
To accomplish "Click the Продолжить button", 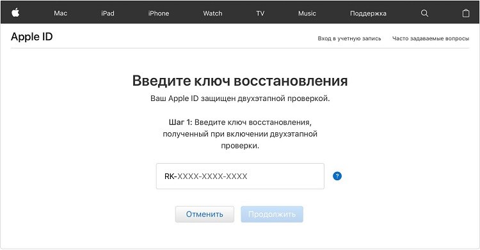I will (x=272, y=214).
